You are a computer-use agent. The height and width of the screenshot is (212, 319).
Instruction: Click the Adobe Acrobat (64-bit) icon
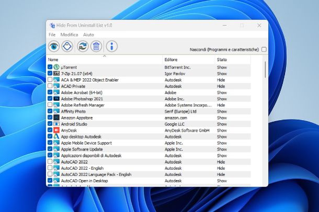pos(56,92)
